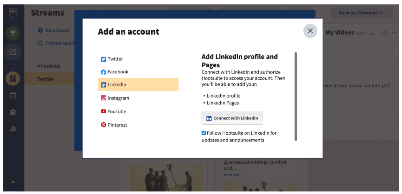Open My Videos stream more options
The image size is (402, 194).
pos(394,33)
